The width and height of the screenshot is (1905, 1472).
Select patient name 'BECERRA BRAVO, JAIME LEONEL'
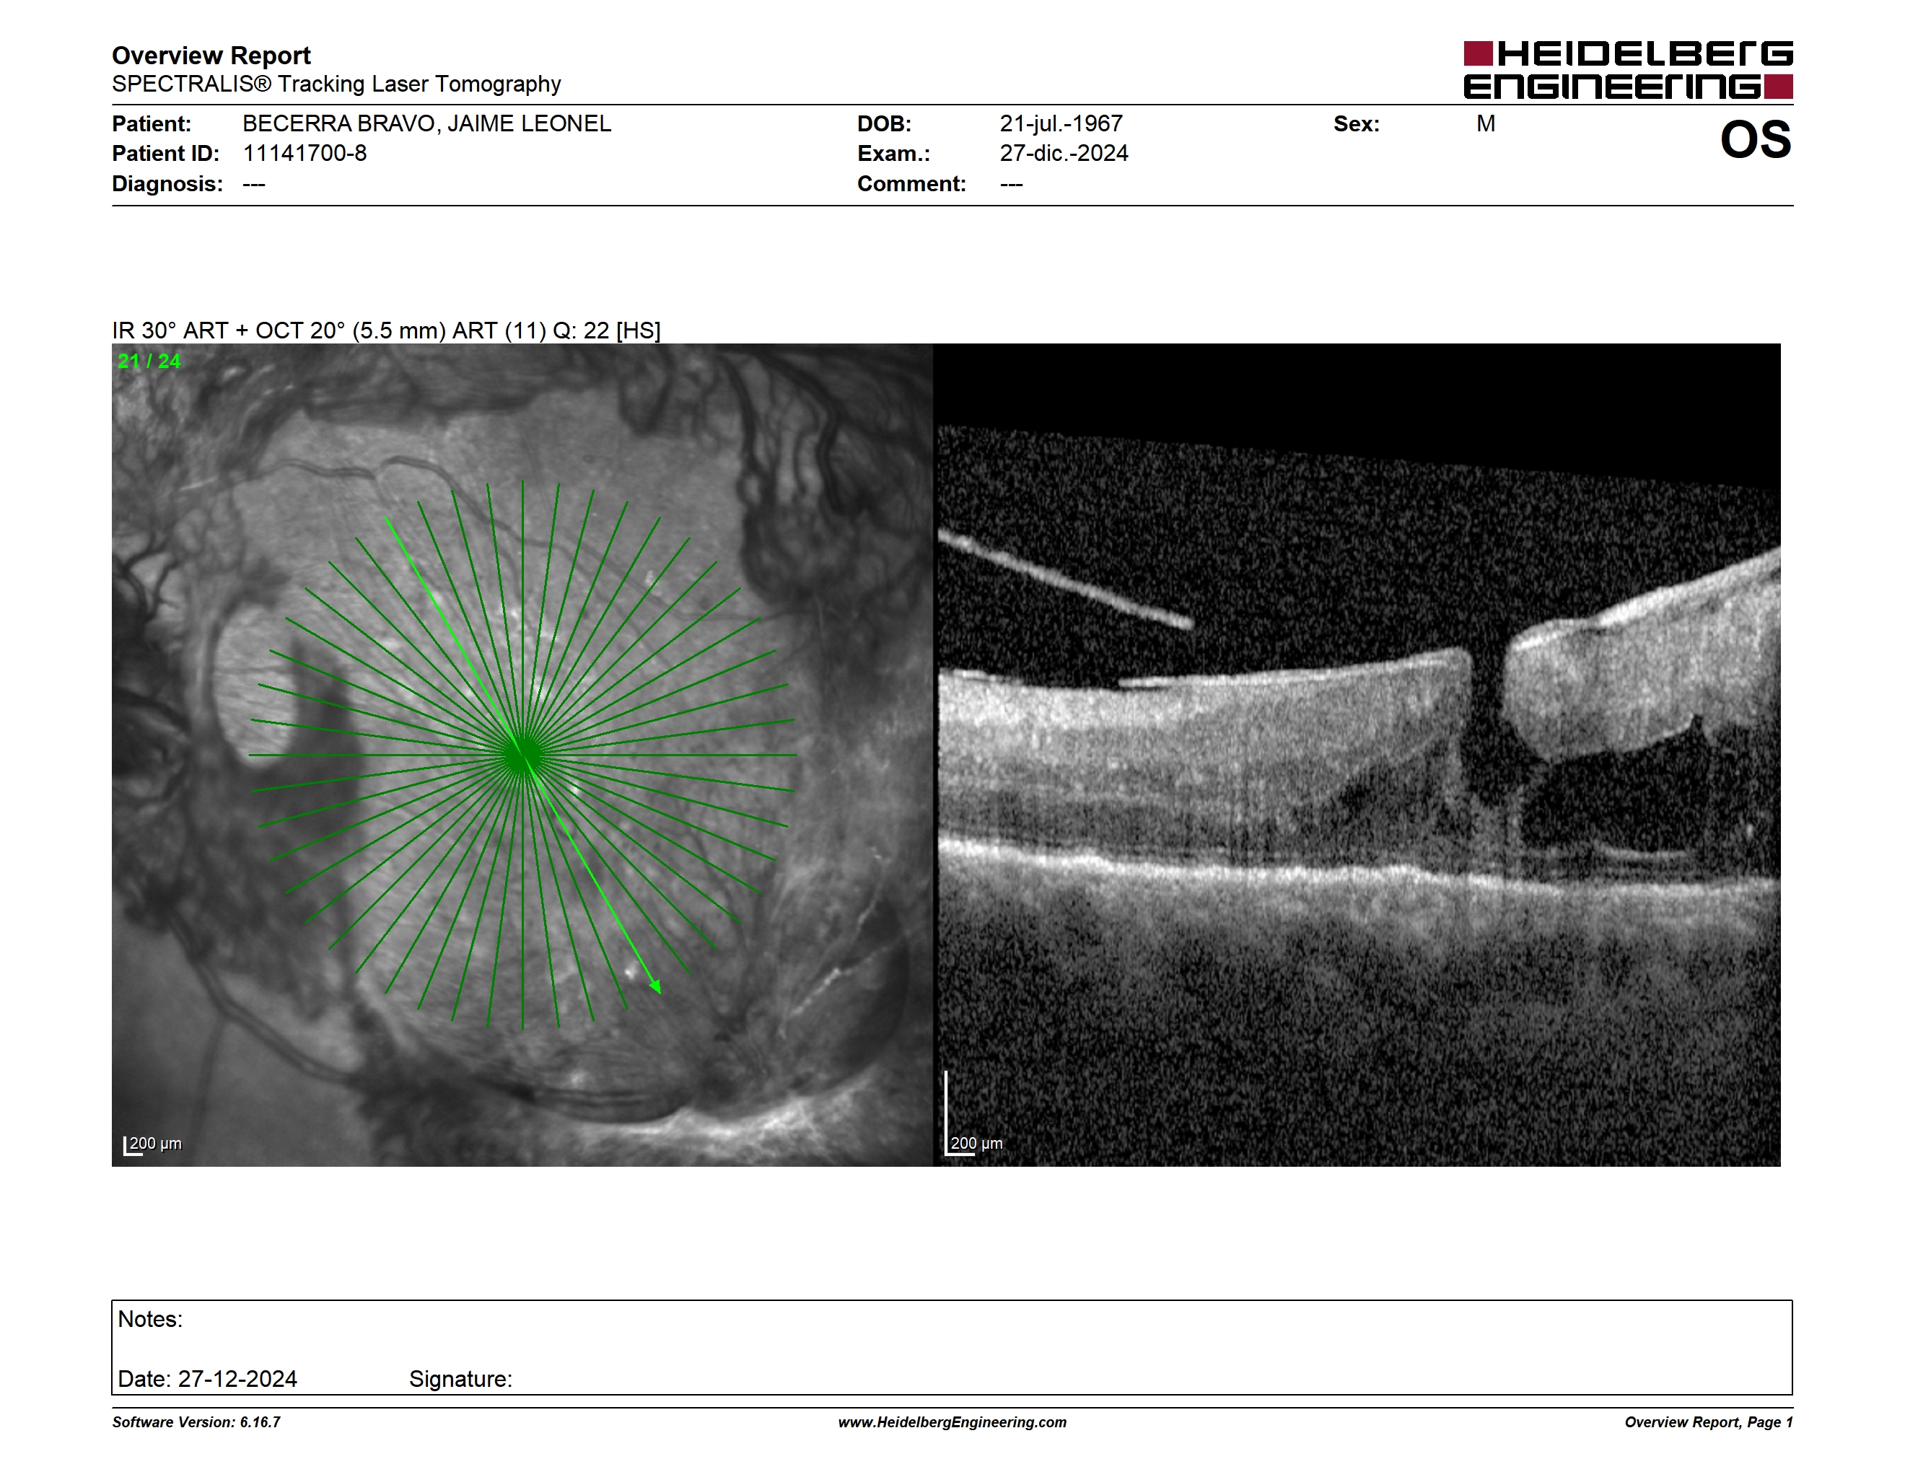click(426, 124)
